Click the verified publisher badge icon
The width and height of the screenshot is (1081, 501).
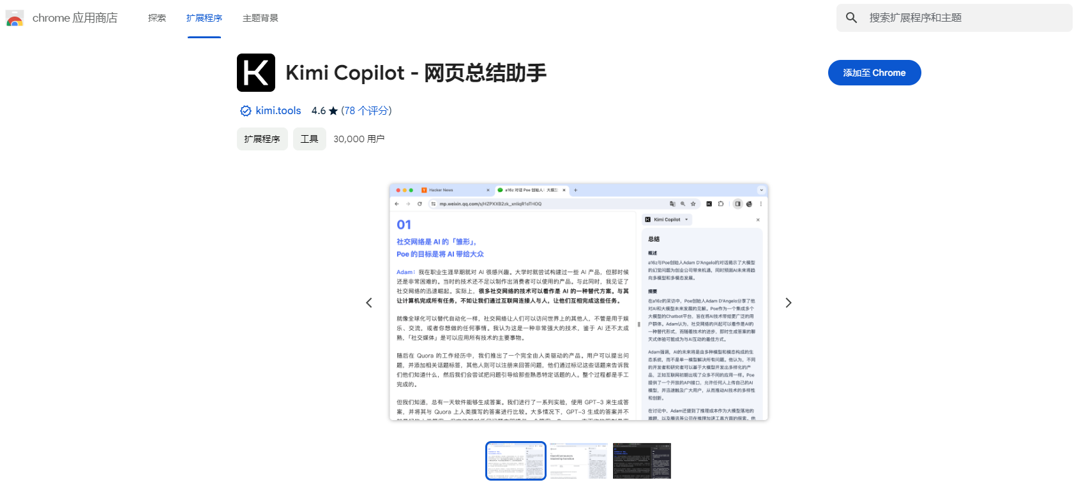245,111
